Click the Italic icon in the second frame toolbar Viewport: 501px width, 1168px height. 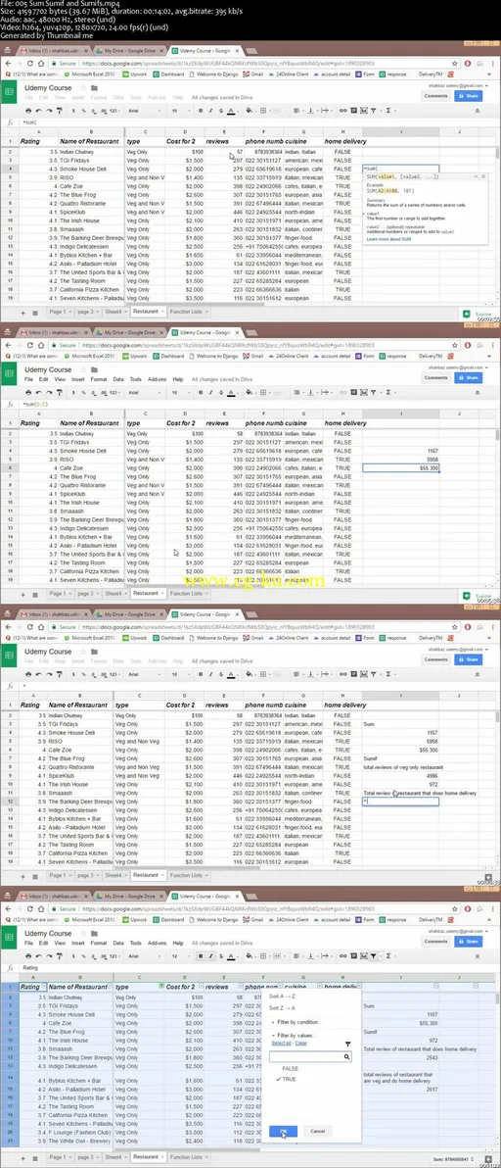(x=210, y=392)
